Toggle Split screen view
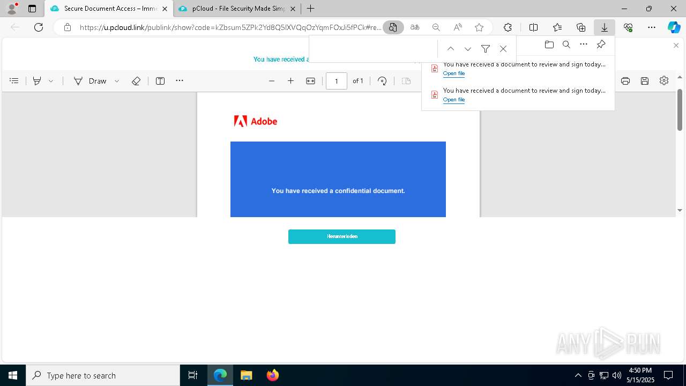The height and width of the screenshot is (386, 686). tap(534, 27)
